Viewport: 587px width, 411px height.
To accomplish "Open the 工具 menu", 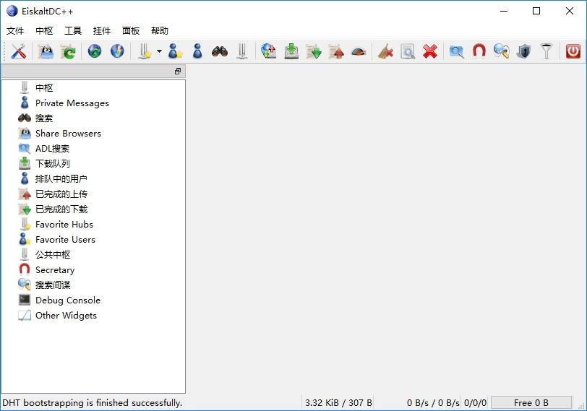I will (x=73, y=30).
